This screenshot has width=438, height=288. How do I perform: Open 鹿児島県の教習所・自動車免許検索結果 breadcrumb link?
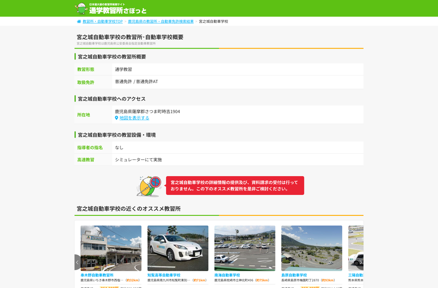tap(161, 21)
